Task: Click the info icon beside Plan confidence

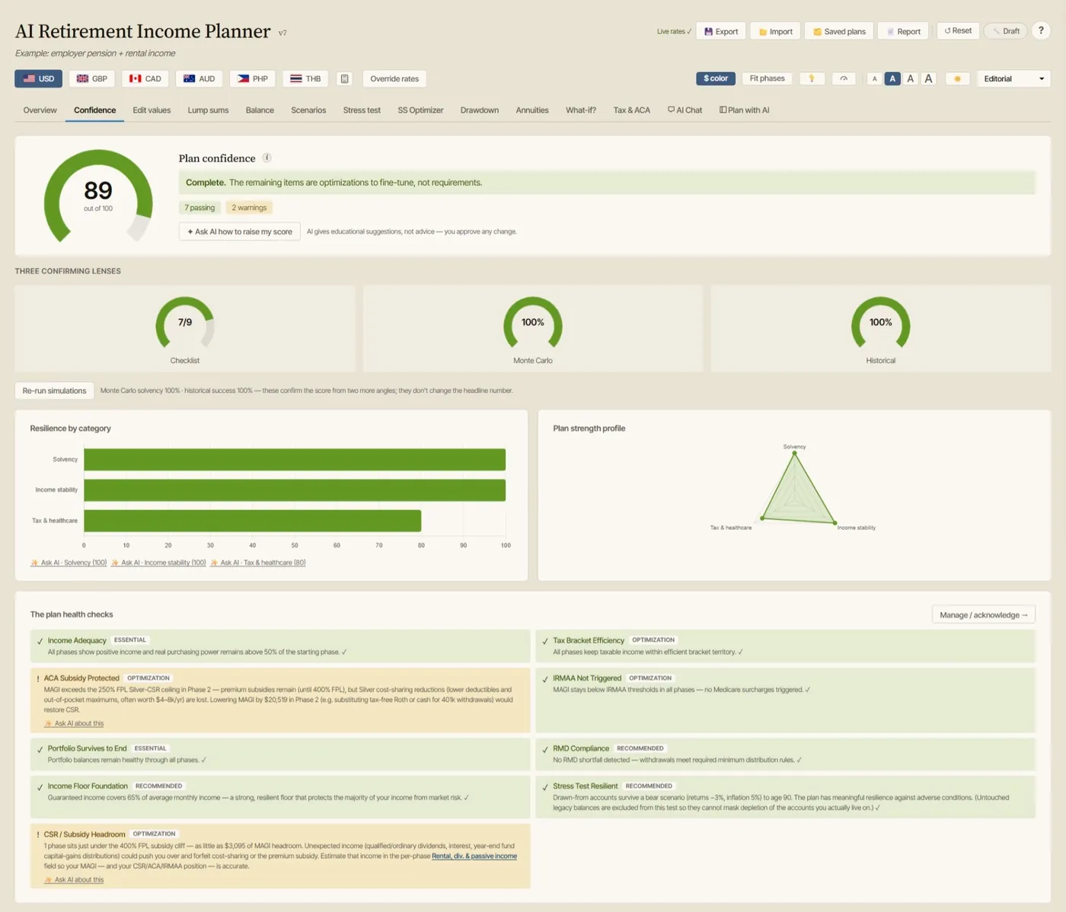Action: pyautogui.click(x=266, y=158)
